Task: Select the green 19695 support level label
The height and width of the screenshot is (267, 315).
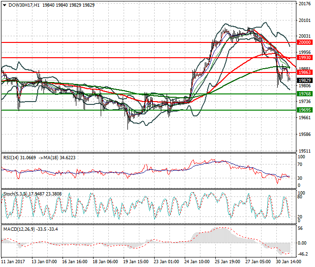Action: (x=304, y=110)
